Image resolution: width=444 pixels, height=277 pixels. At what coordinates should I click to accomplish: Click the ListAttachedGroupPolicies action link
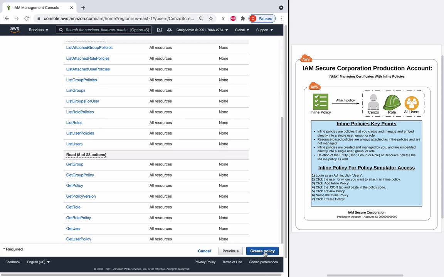pos(89,47)
